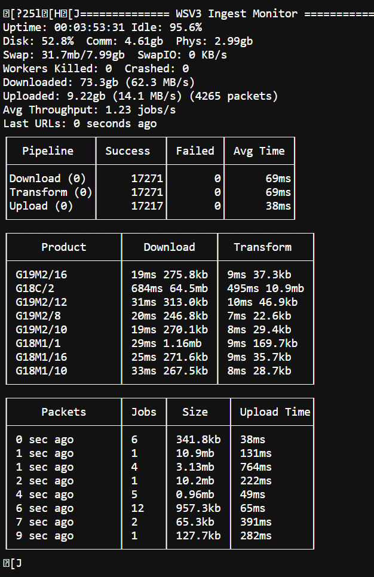The image size is (374, 577).
Task: Click the Avg Throughput 1.23 jobs/s line
Action: (x=90, y=110)
